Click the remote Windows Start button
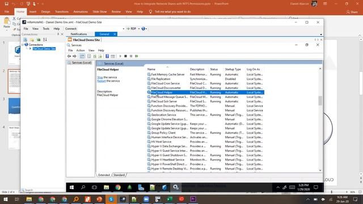 (72, 188)
